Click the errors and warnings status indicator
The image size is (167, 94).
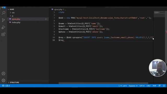[6, 86]
